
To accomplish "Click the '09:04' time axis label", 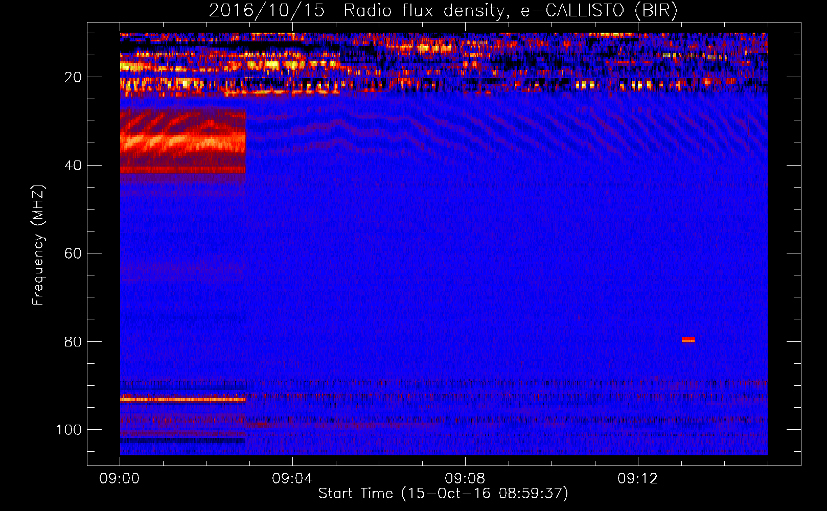I will pyautogui.click(x=292, y=479).
